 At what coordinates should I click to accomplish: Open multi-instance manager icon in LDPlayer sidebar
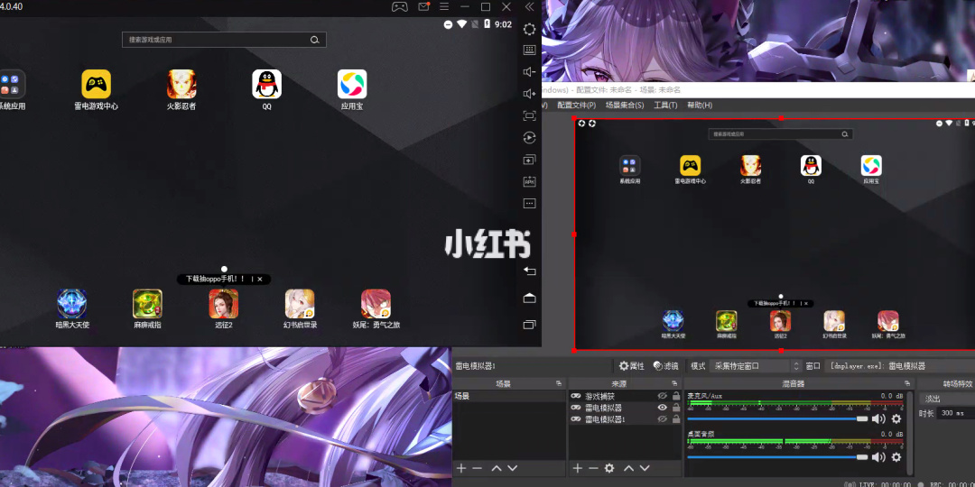click(x=529, y=160)
